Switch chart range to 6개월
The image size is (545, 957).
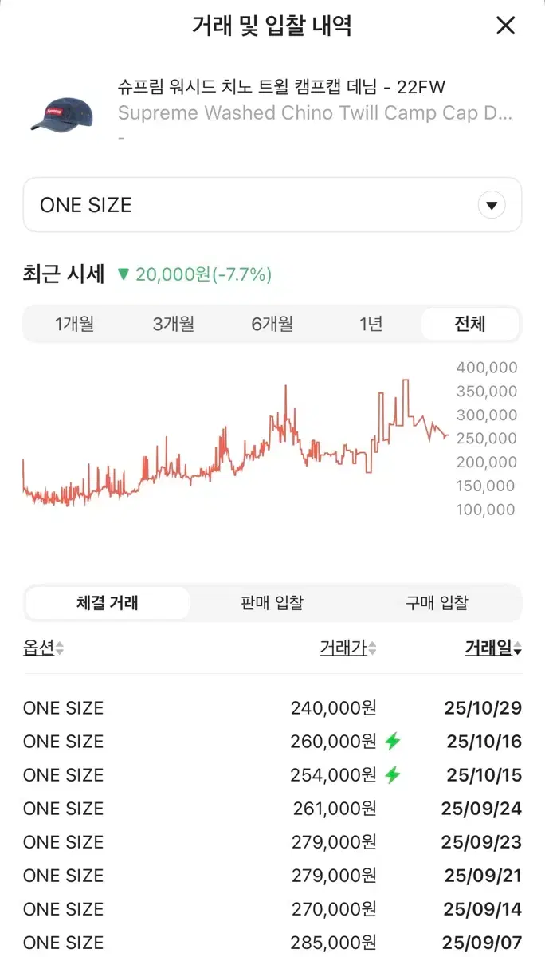tap(272, 324)
